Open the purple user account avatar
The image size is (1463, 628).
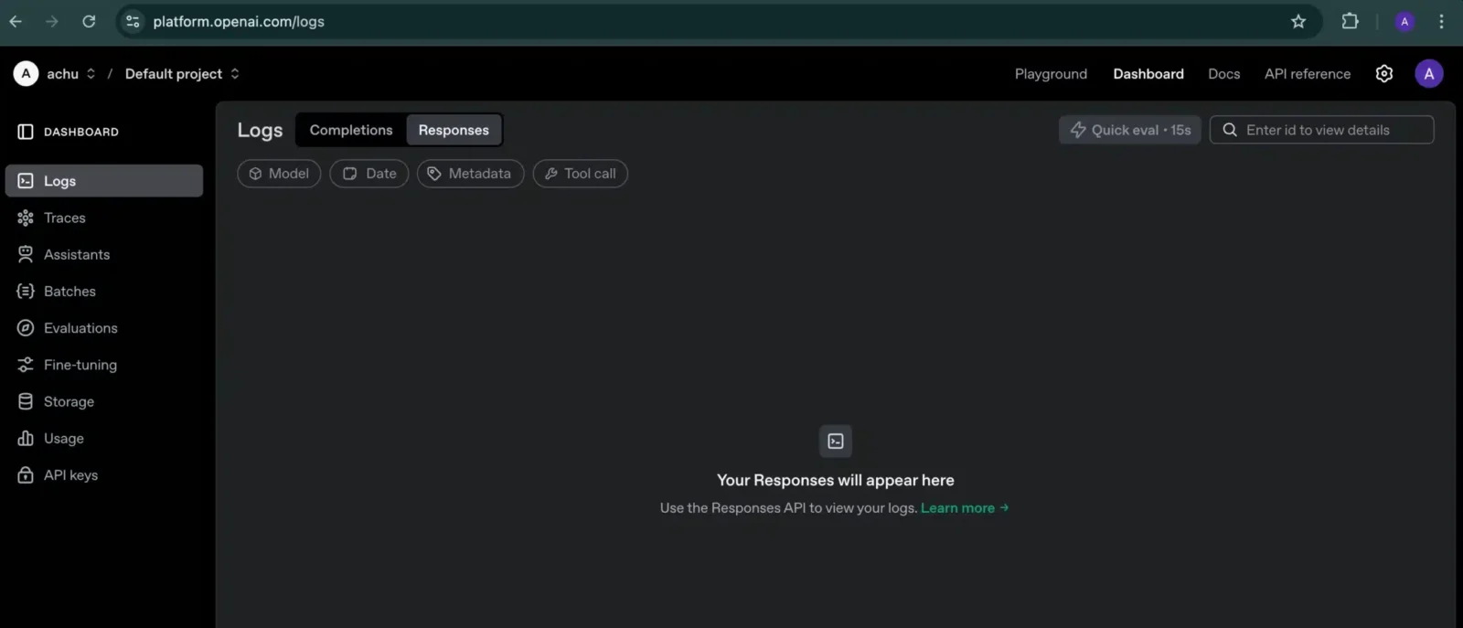[1429, 73]
